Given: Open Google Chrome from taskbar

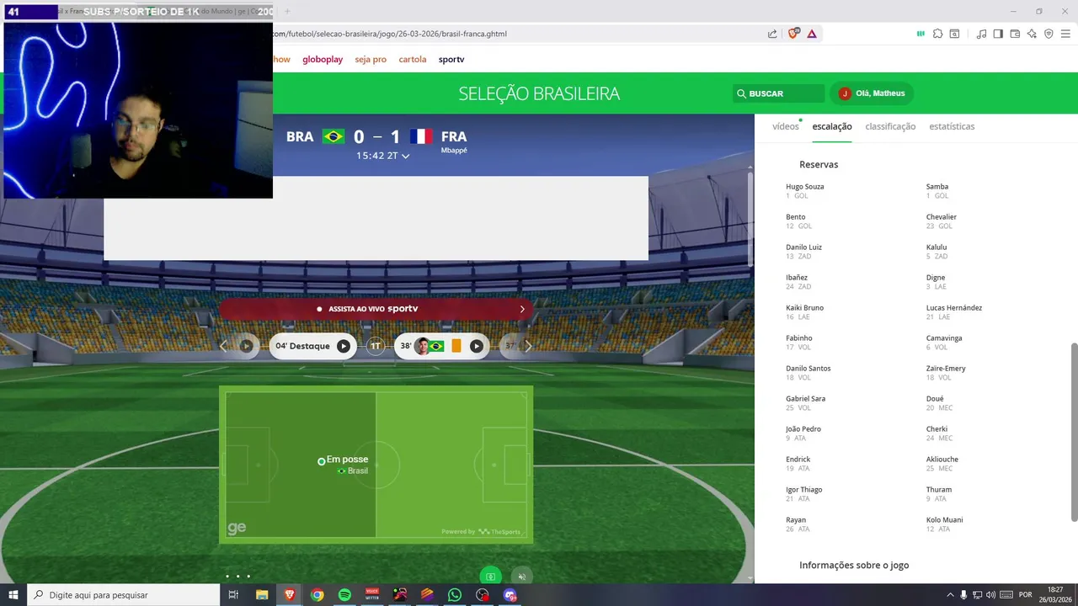Looking at the screenshot, I should [317, 595].
